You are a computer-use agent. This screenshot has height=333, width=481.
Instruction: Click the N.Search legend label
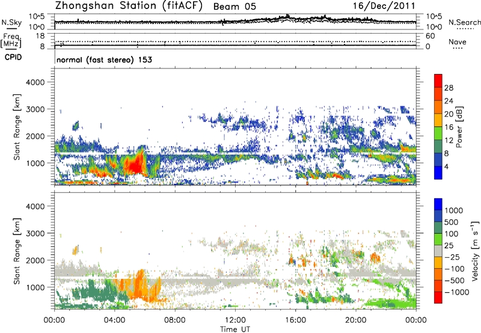point(464,22)
